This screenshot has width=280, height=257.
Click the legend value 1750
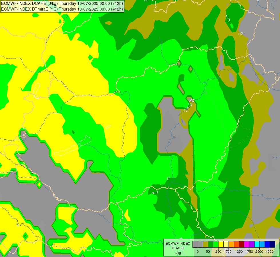coord(249,252)
